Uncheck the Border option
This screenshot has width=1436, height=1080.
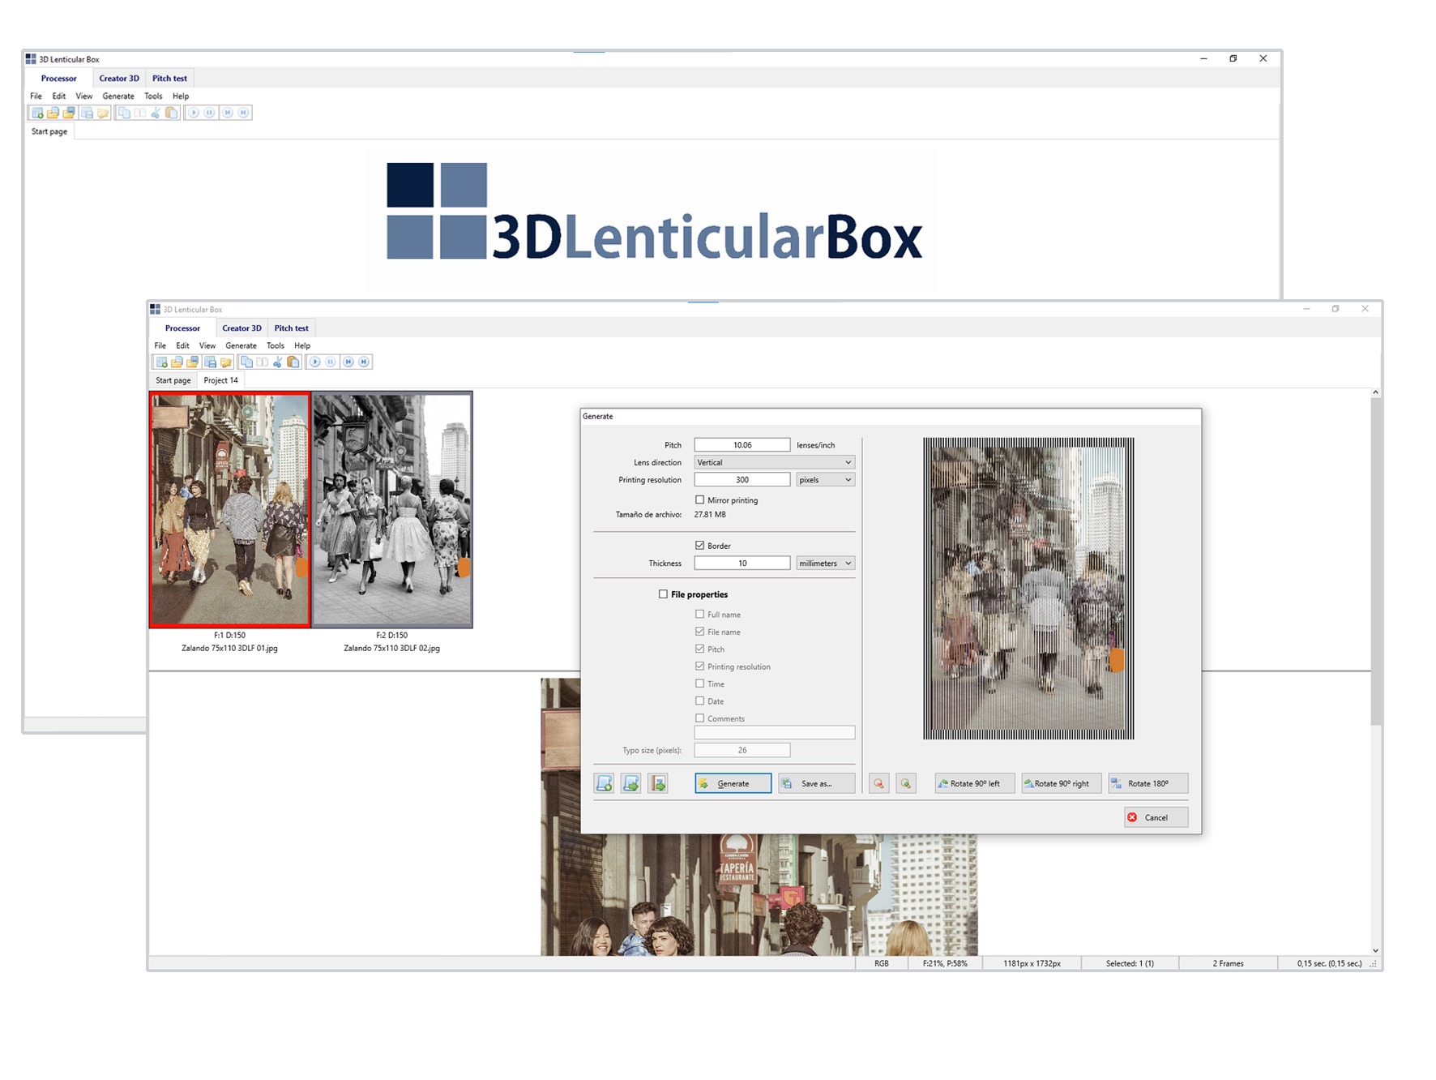(x=699, y=545)
